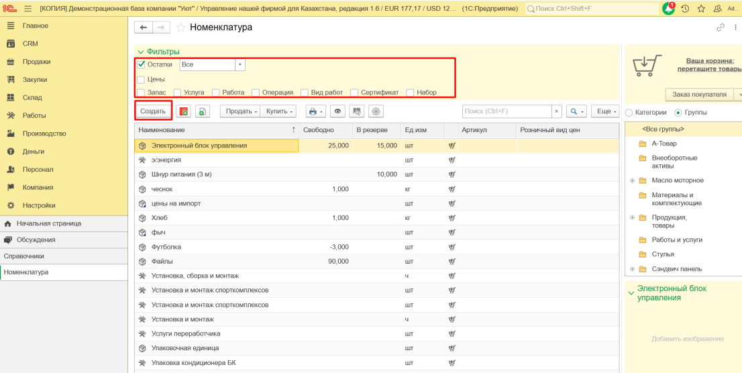Click the eye preview icon

(x=338, y=111)
